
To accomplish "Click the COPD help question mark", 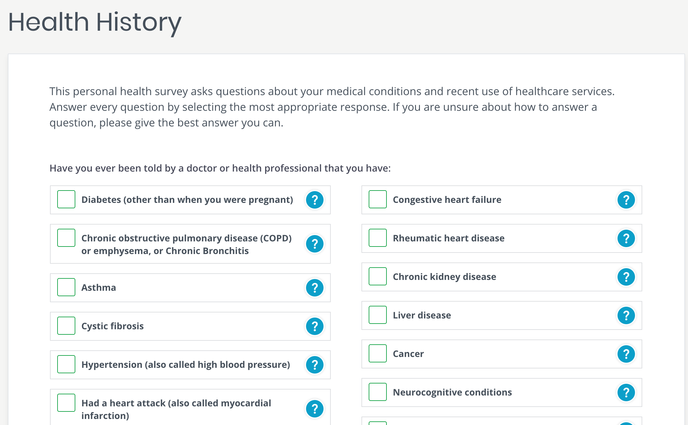I will 314,244.
